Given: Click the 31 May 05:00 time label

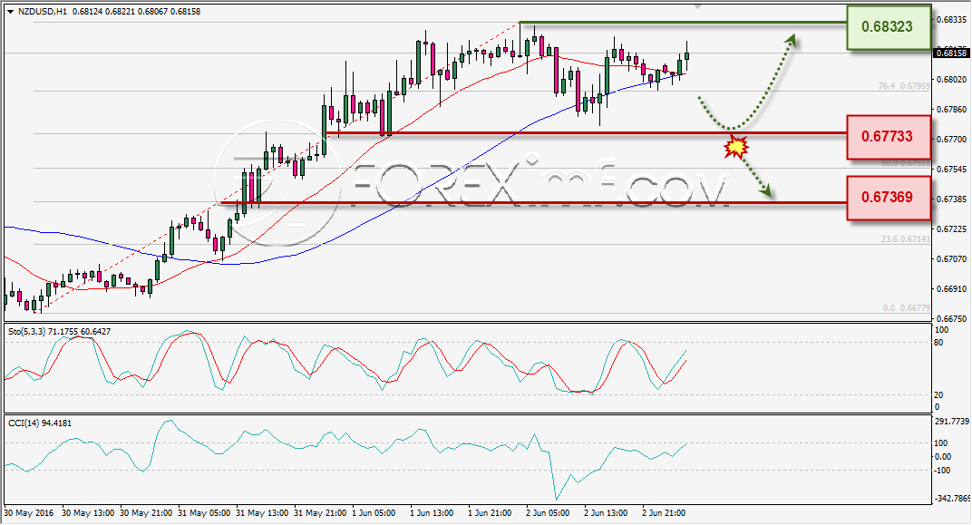Looking at the screenshot, I should pos(204,513).
